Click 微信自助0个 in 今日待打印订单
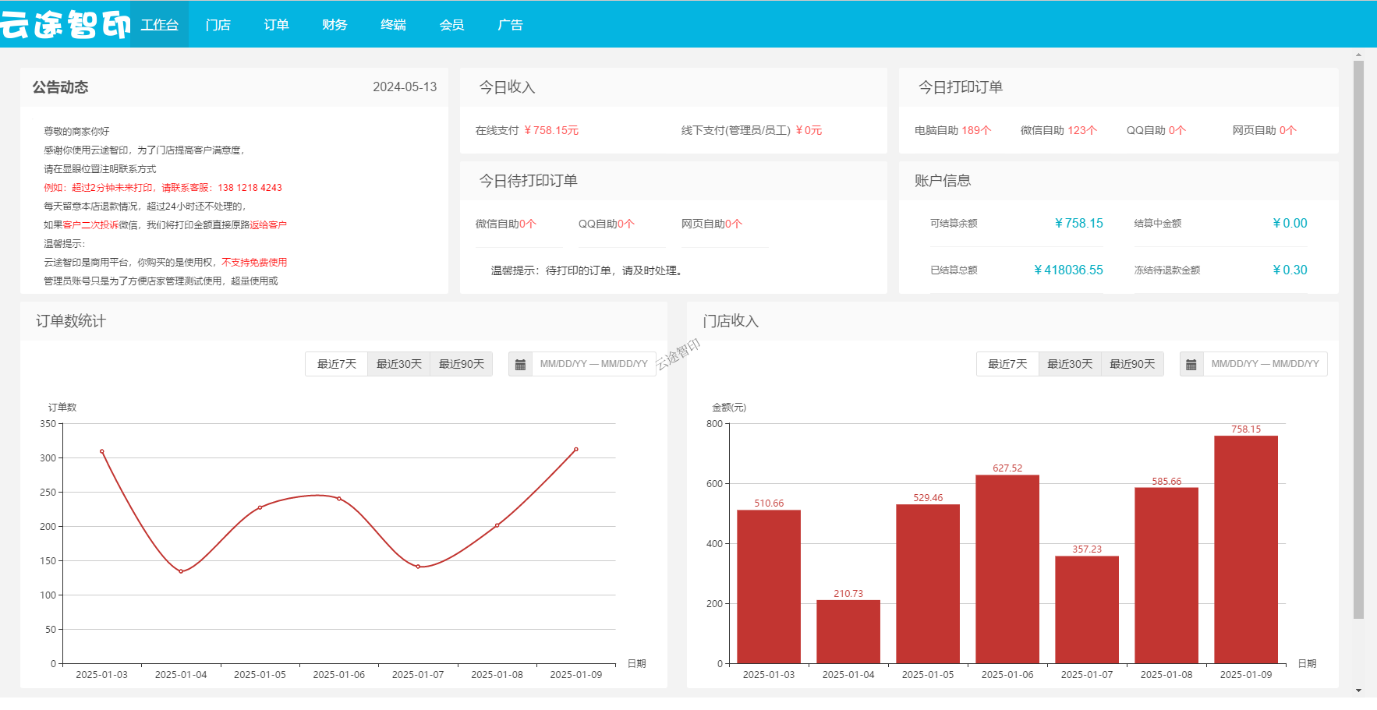The width and height of the screenshot is (1377, 710). pyautogui.click(x=506, y=224)
